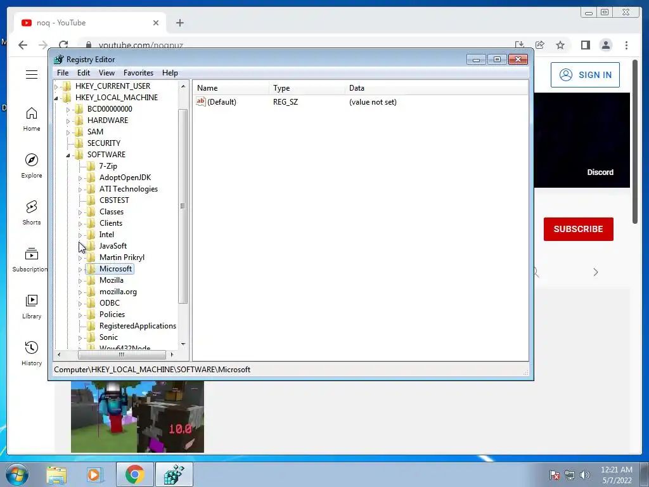
Task: Close the noq - YouTube tab
Action: tap(156, 23)
